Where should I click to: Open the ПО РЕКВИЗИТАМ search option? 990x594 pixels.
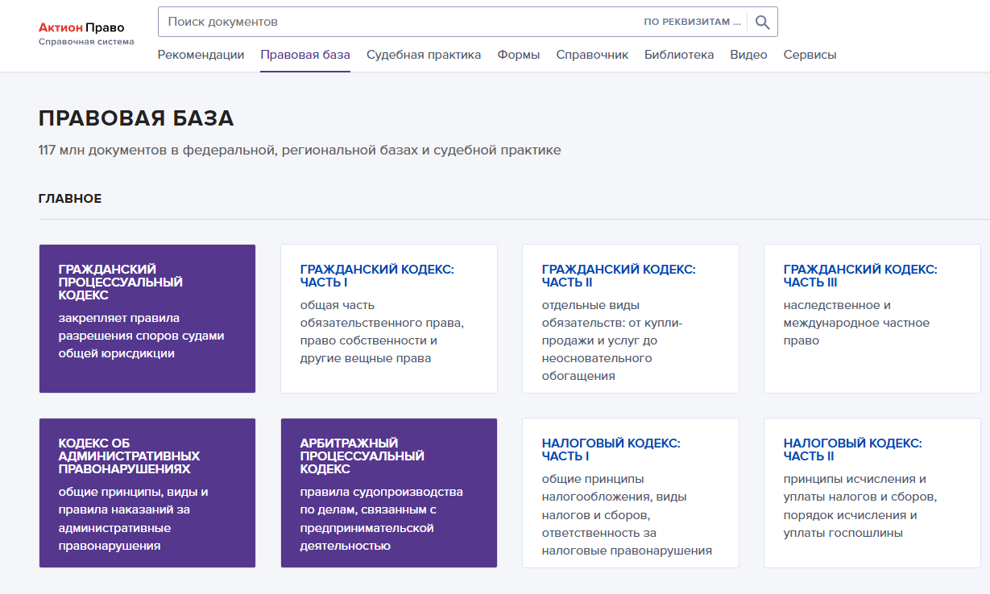[692, 22]
